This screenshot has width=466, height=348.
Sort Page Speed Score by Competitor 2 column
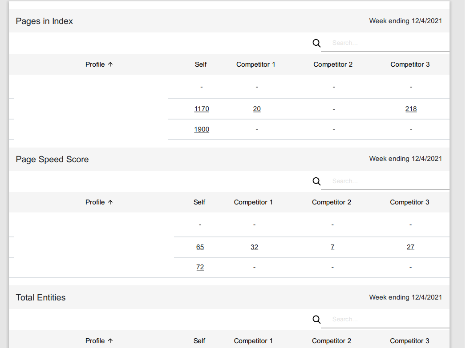(332, 202)
